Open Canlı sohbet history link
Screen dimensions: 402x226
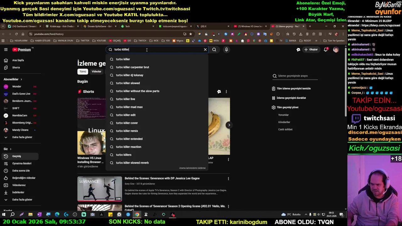point(285,129)
